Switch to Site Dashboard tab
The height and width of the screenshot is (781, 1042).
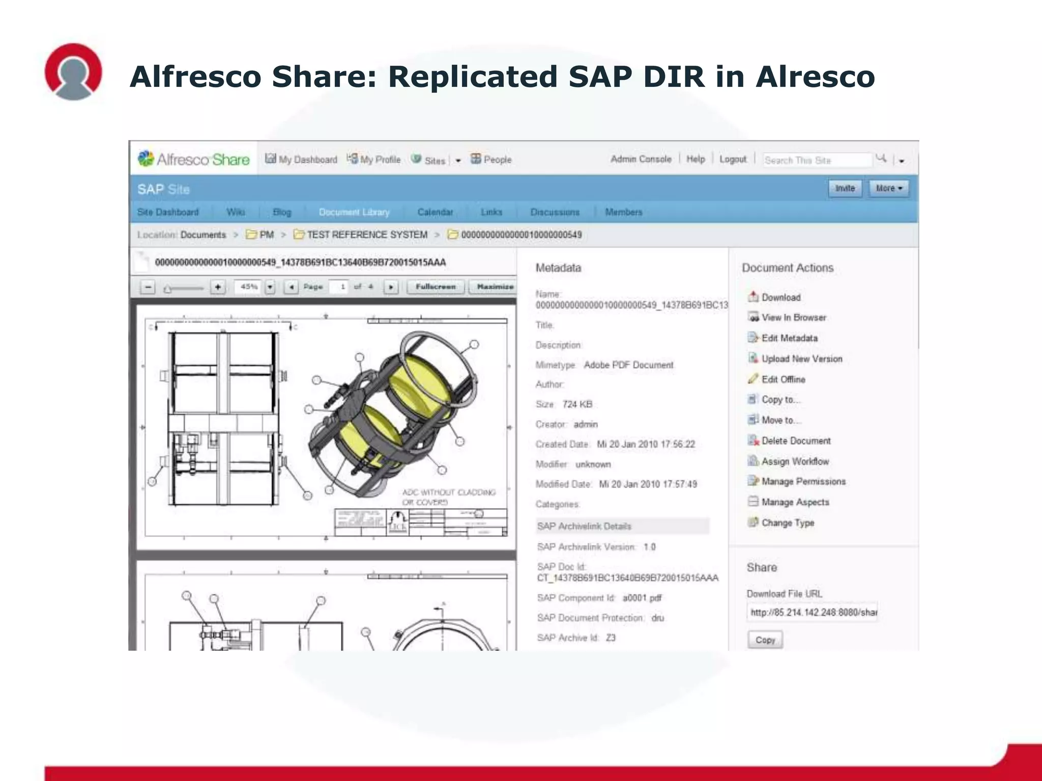tap(168, 212)
